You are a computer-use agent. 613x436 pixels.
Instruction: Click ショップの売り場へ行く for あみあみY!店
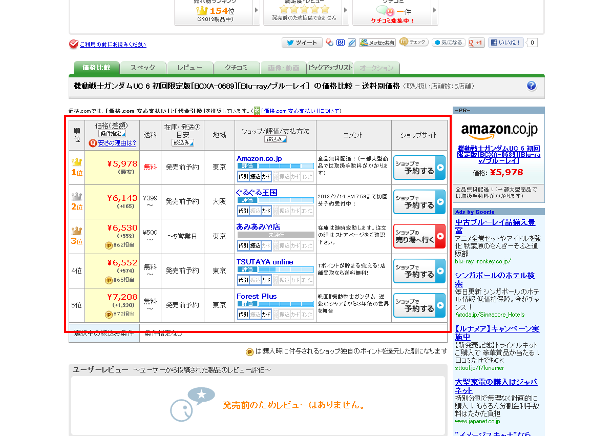(x=419, y=236)
